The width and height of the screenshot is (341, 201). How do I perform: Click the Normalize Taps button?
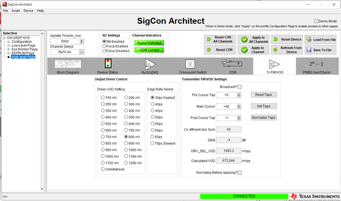click(264, 117)
